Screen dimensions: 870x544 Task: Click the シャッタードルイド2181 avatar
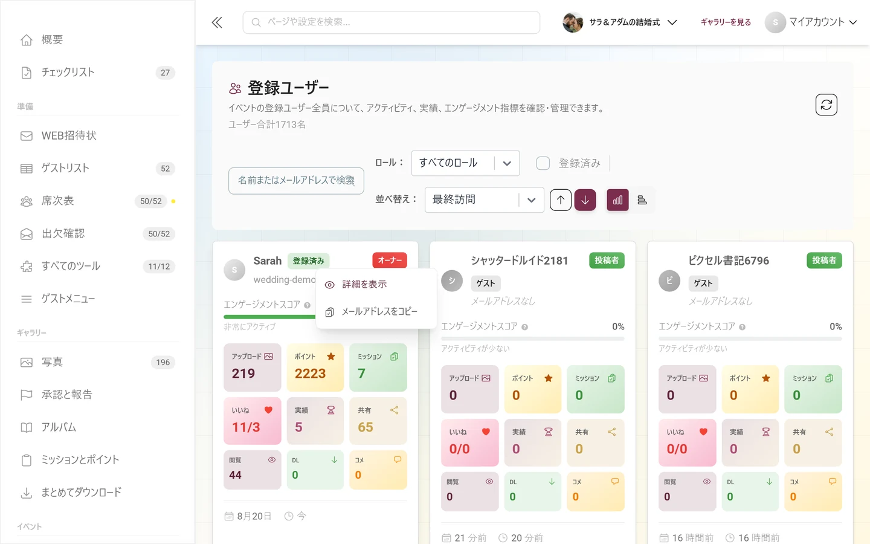tap(452, 281)
